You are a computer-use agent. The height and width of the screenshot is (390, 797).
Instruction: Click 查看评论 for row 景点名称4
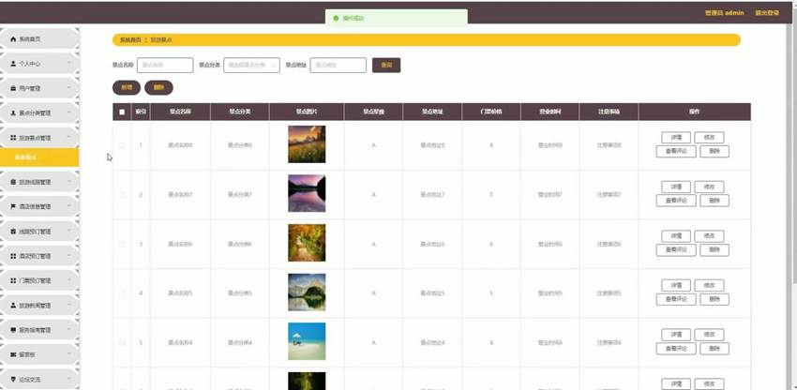(676, 349)
